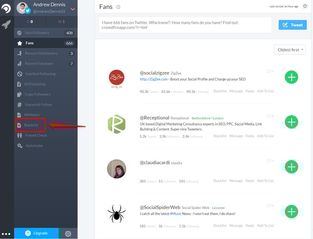This screenshot has width=313, height=239.
Task: Click the Fans star icon
Action: click(x=19, y=43)
